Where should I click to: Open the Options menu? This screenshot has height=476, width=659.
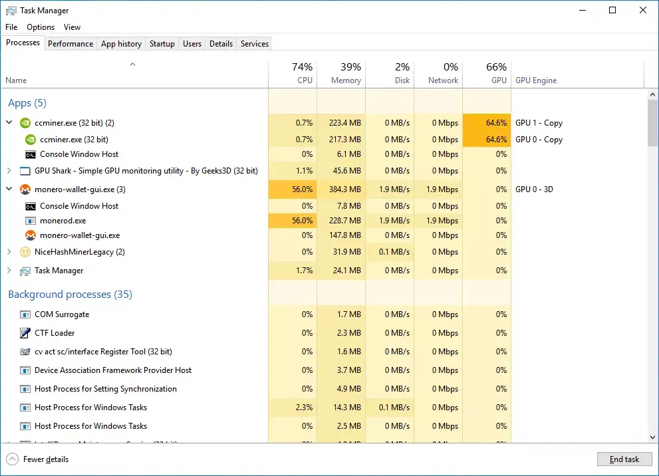coord(41,27)
